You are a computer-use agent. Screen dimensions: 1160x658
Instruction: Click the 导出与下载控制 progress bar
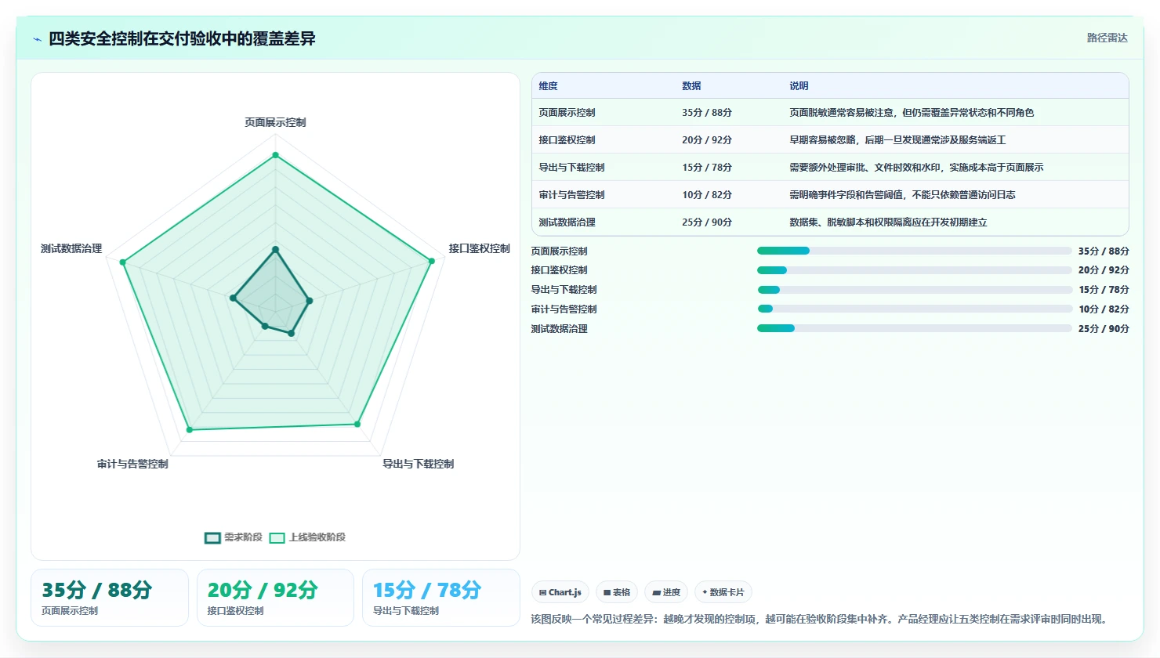[914, 290]
